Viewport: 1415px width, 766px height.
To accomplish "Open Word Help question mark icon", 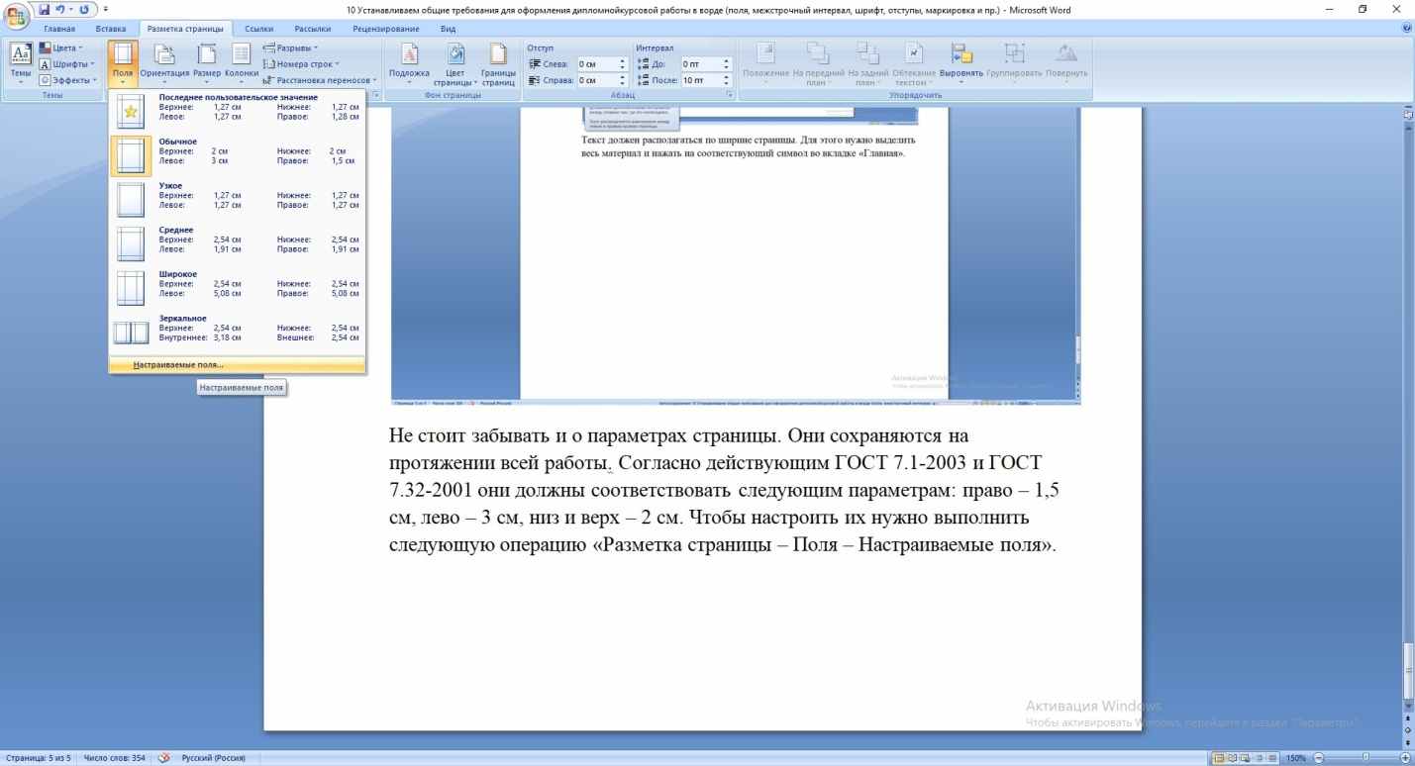I will pyautogui.click(x=1407, y=29).
